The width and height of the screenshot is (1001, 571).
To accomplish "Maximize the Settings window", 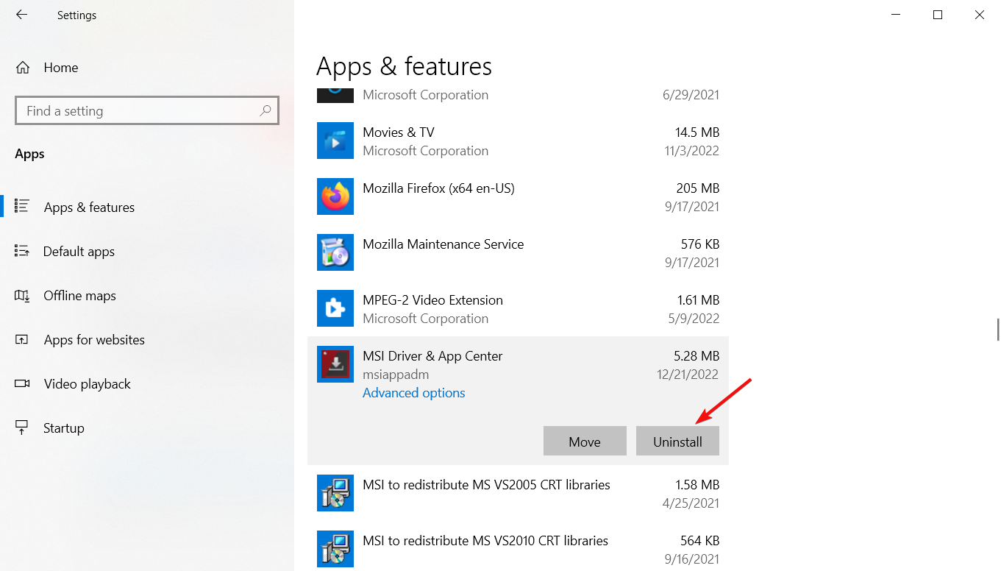I will point(937,15).
